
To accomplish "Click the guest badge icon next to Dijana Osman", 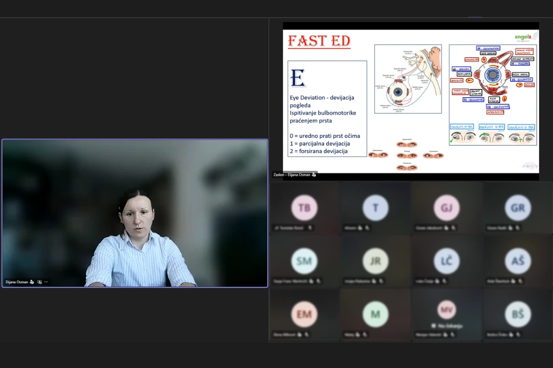I will tap(32, 282).
